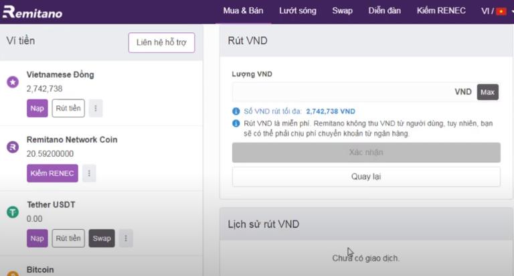The width and height of the screenshot is (514, 276).
Task: Go to the Lướt sóng menu
Action: (298, 11)
